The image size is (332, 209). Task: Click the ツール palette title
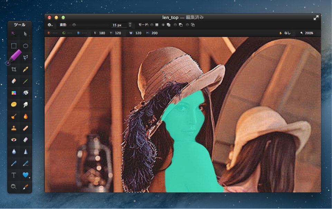point(20,25)
